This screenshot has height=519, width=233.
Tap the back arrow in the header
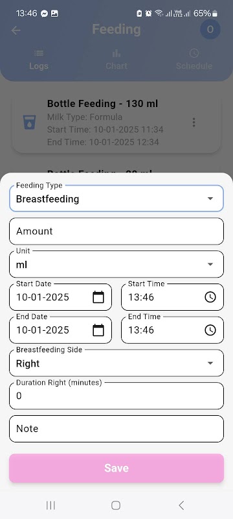[16, 30]
